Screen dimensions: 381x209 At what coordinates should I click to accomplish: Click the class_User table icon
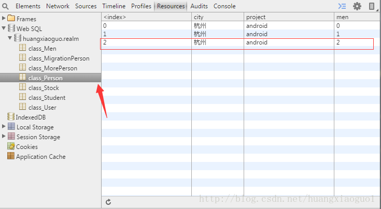(22, 107)
